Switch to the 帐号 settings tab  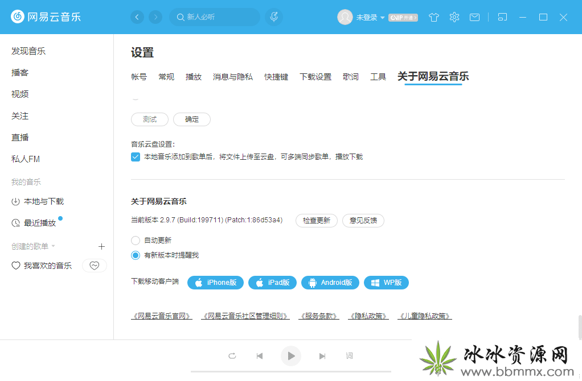[139, 77]
